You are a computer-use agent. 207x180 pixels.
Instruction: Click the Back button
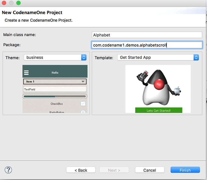tap(81, 170)
